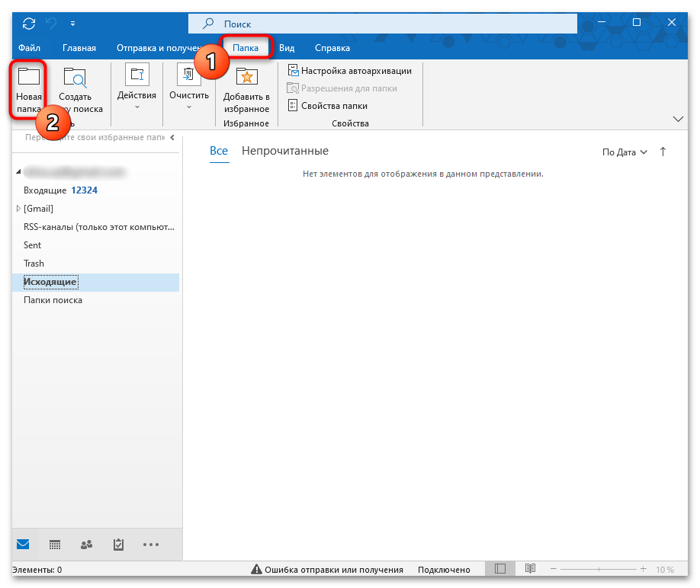
Task: Switch to the Calendar view icon
Action: [54, 544]
